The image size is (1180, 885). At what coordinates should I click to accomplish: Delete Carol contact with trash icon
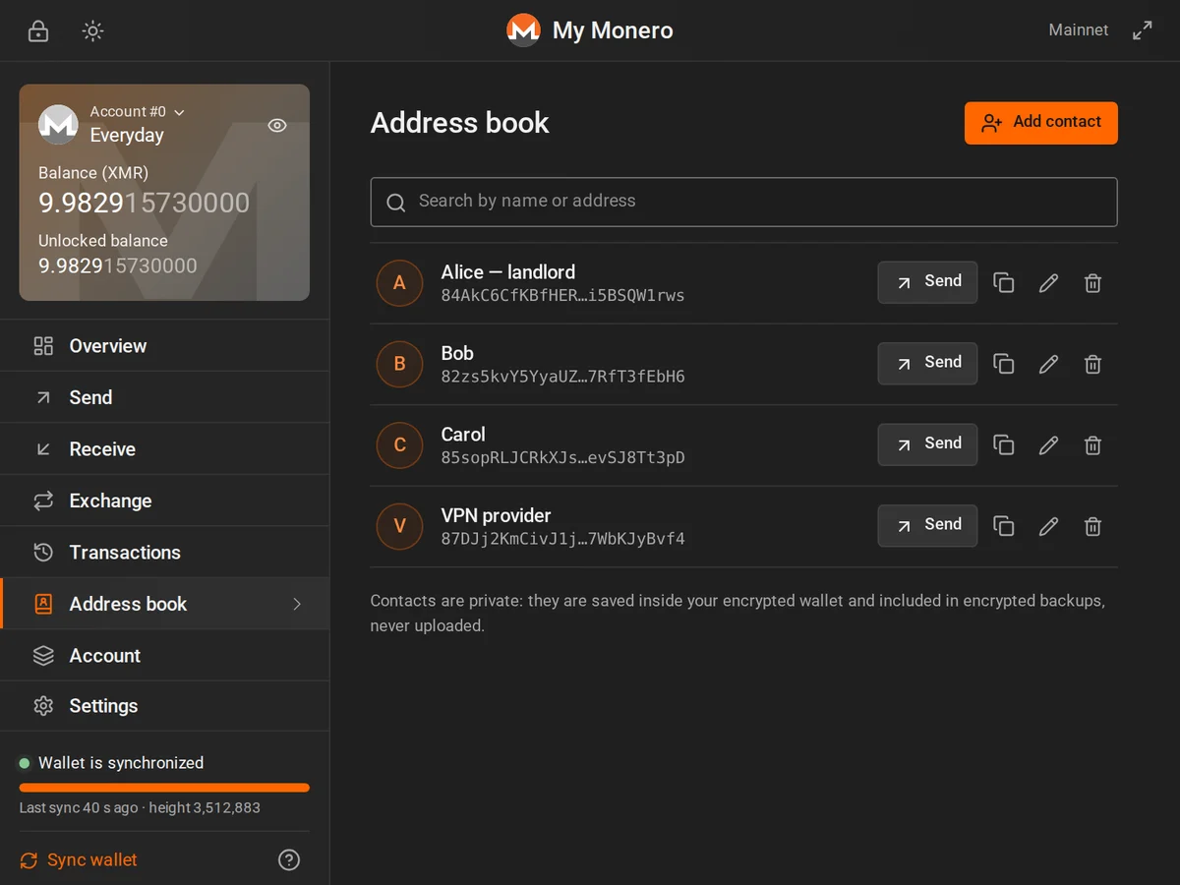[1092, 445]
